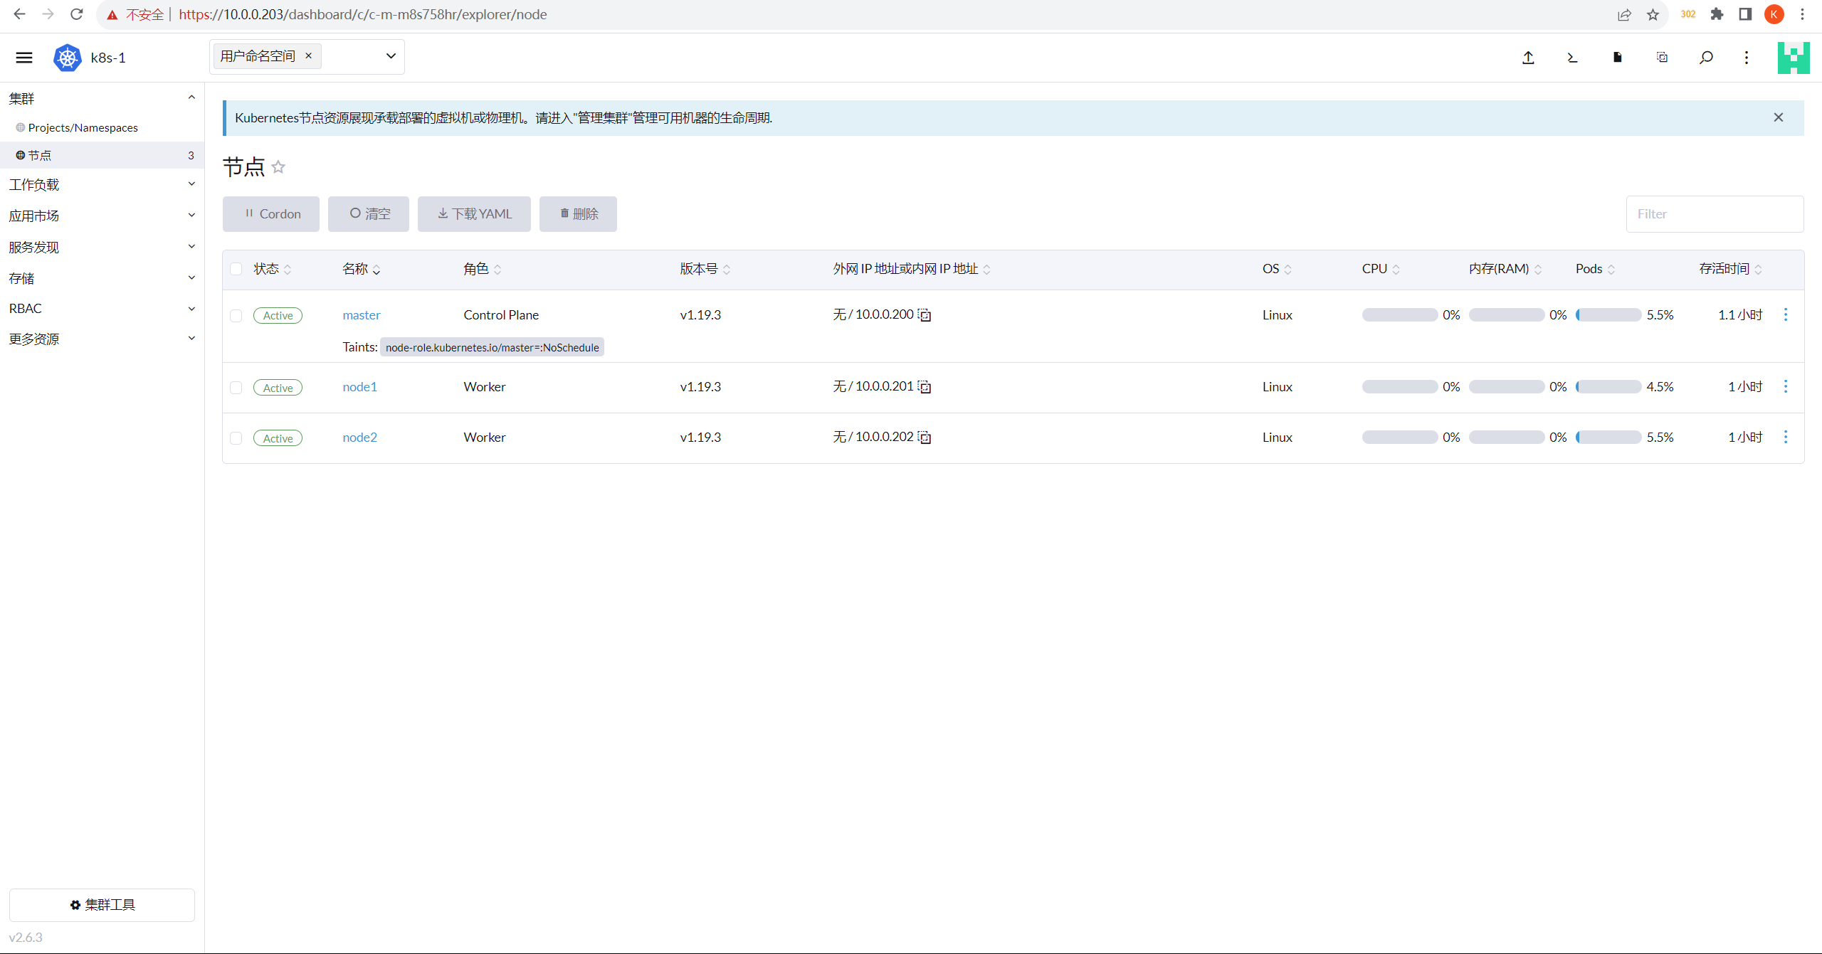This screenshot has width=1822, height=954.
Task: Favorite the 节点 page with star icon
Action: pos(278,167)
